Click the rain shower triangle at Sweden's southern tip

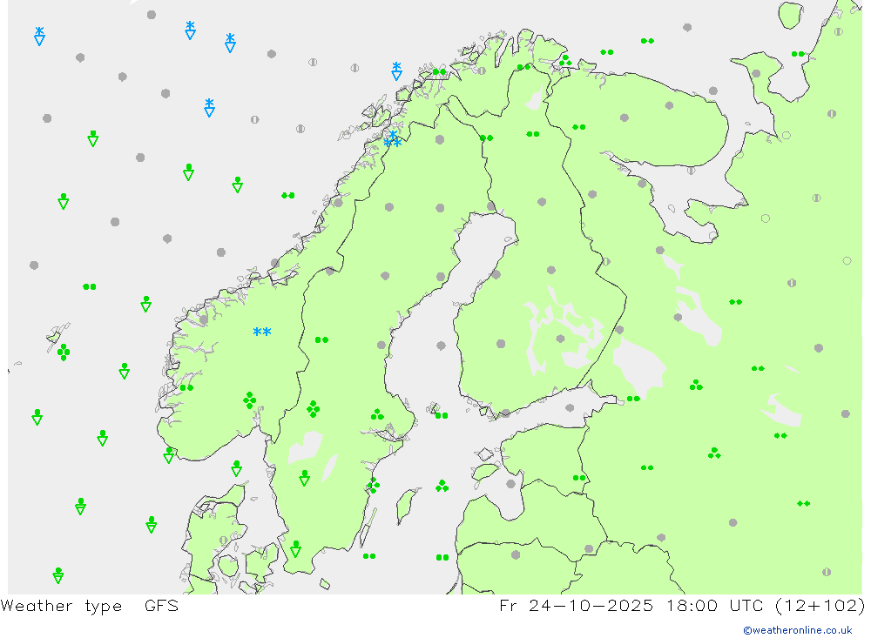tap(295, 548)
